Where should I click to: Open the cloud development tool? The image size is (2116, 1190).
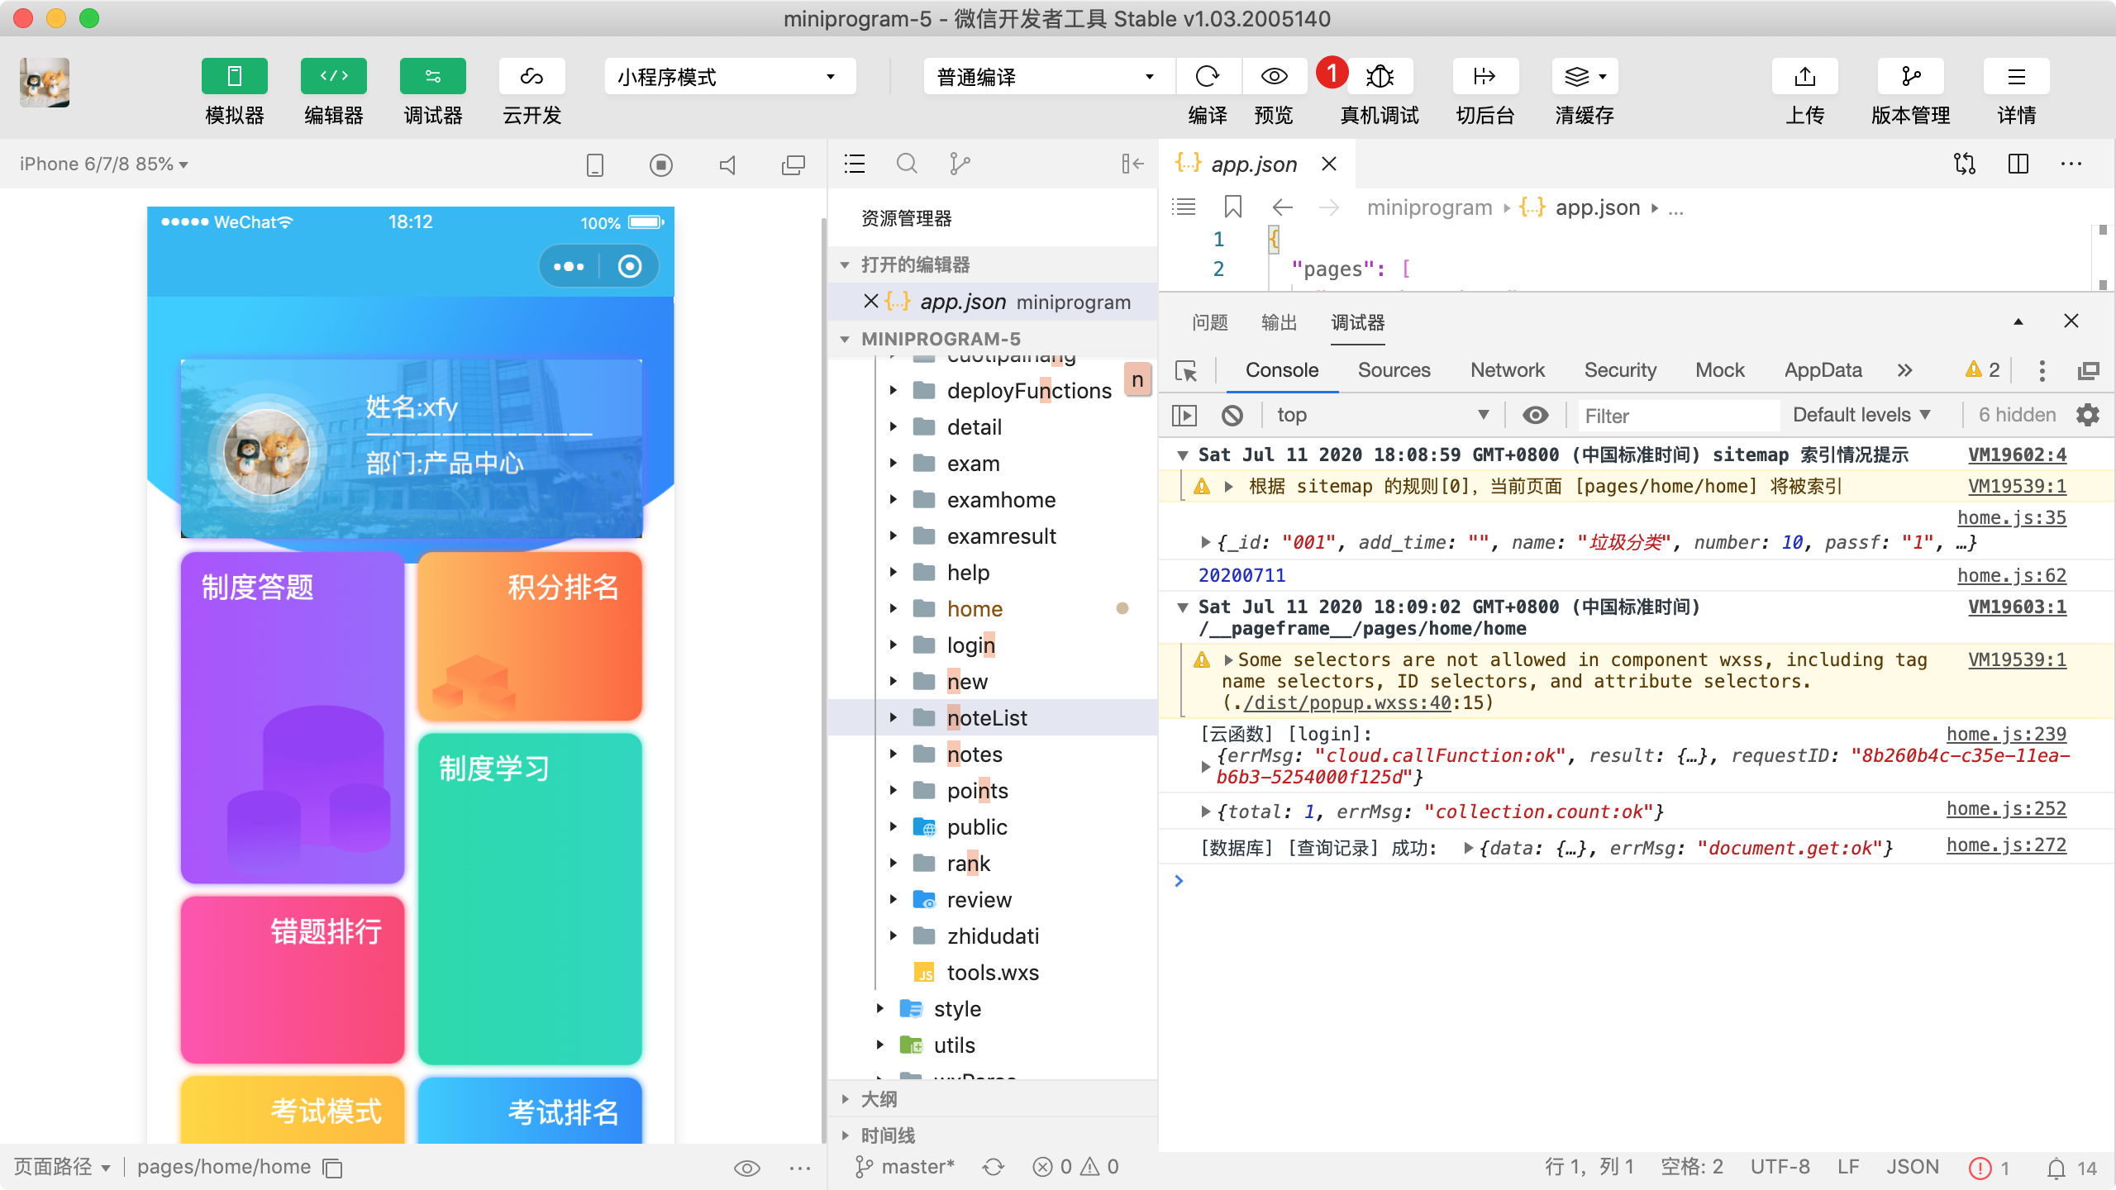[531, 77]
